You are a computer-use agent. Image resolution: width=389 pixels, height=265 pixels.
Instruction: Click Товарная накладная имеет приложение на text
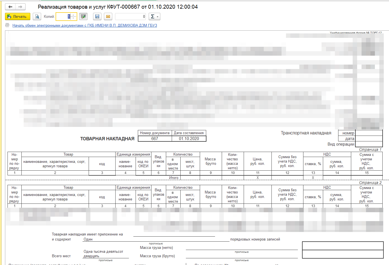(x=87, y=234)
